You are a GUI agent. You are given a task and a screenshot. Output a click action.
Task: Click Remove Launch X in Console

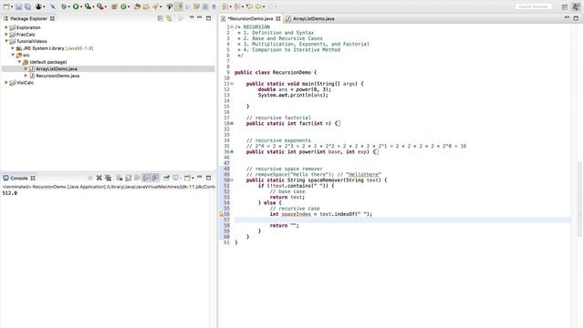[x=99, y=178]
